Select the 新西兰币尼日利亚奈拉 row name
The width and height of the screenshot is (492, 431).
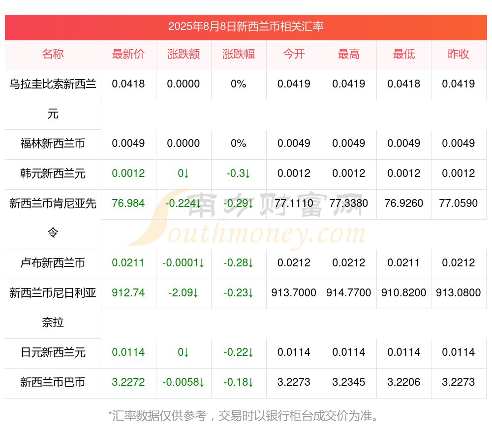click(x=53, y=308)
